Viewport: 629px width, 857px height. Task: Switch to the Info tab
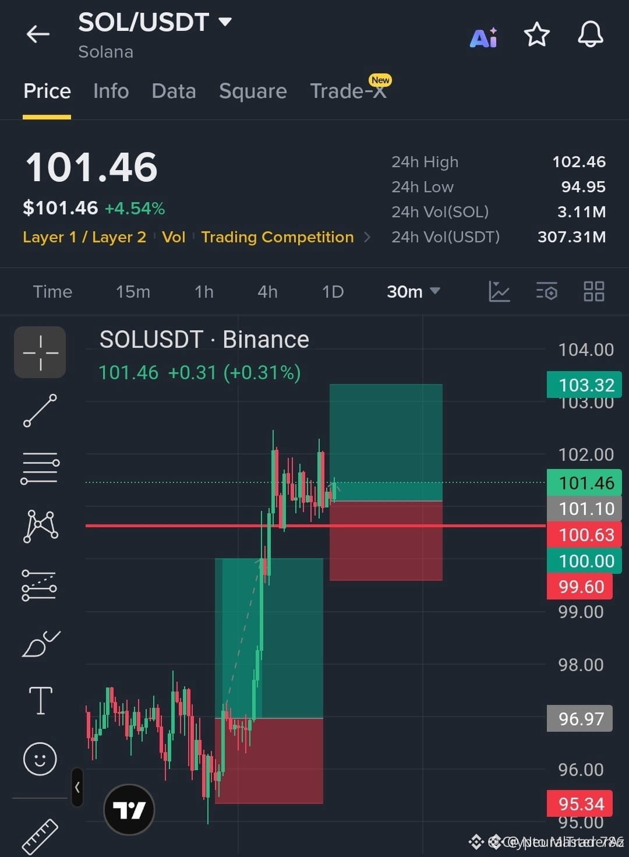coord(111,91)
